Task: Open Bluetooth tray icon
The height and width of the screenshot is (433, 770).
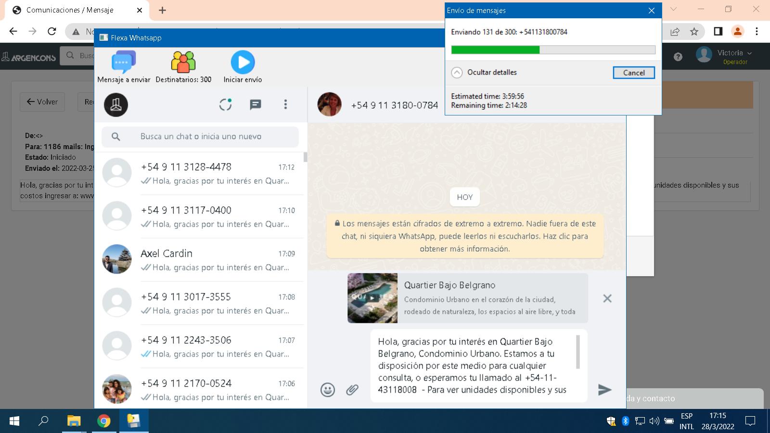Action: [x=626, y=421]
